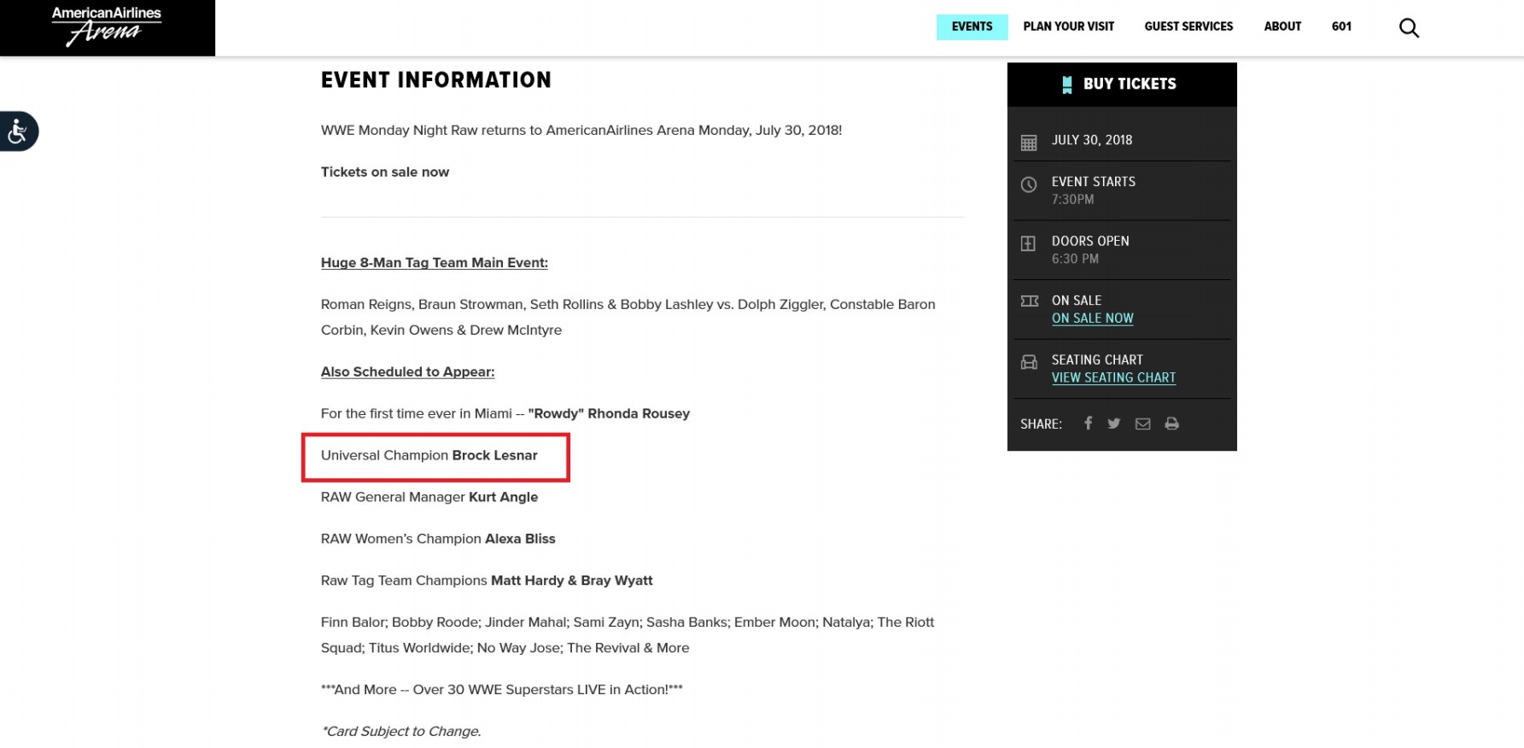Click the Also Scheduled to Appear heading
This screenshot has height=748, width=1524.
[408, 372]
